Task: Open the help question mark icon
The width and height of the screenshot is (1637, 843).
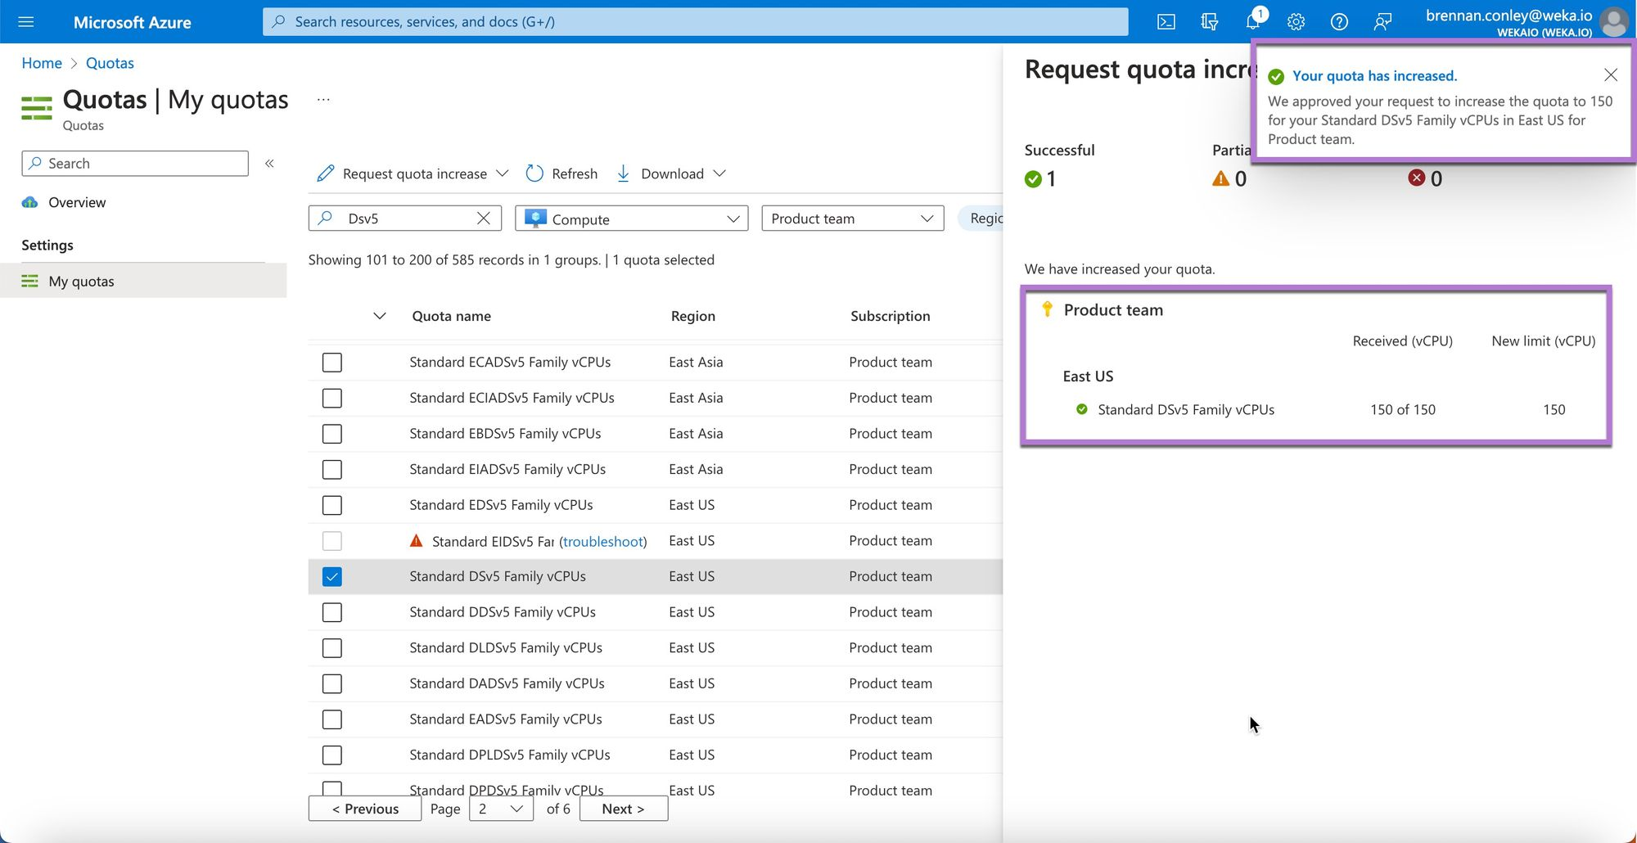Action: click(1339, 22)
